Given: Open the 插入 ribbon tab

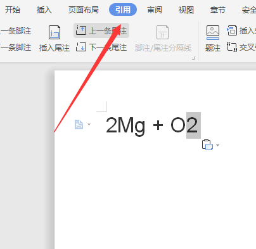Looking at the screenshot, I should click(x=44, y=10).
